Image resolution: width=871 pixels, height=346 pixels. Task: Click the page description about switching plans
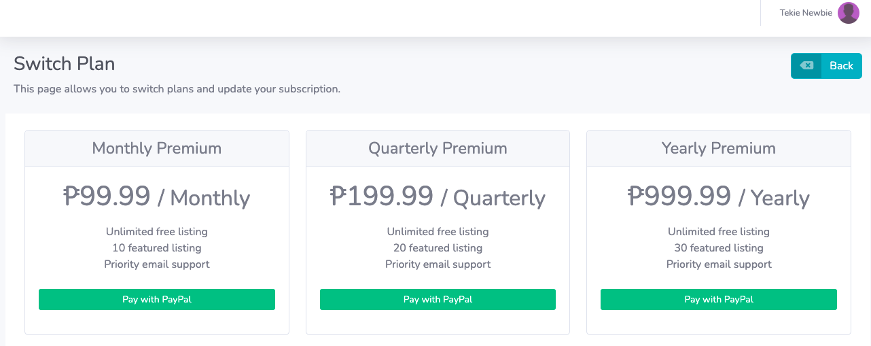[x=177, y=89]
